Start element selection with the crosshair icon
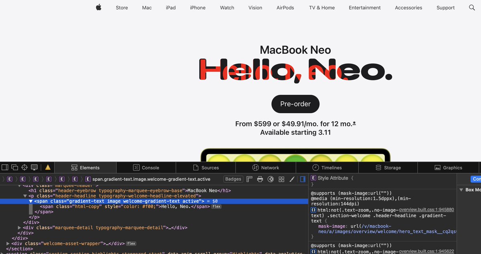Image resolution: width=481 pixels, height=254 pixels. (x=24, y=167)
